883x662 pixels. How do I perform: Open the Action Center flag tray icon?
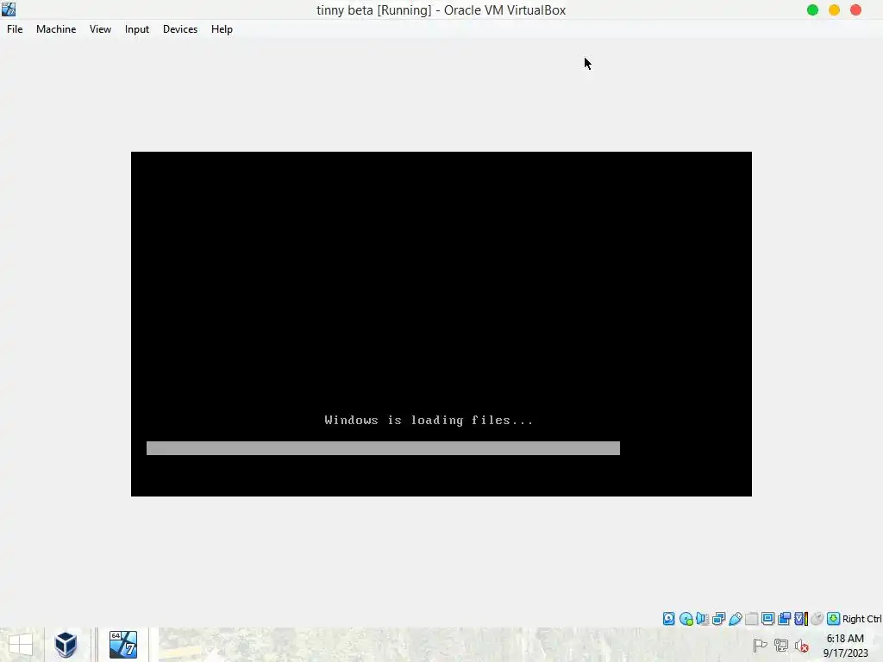coord(760,646)
